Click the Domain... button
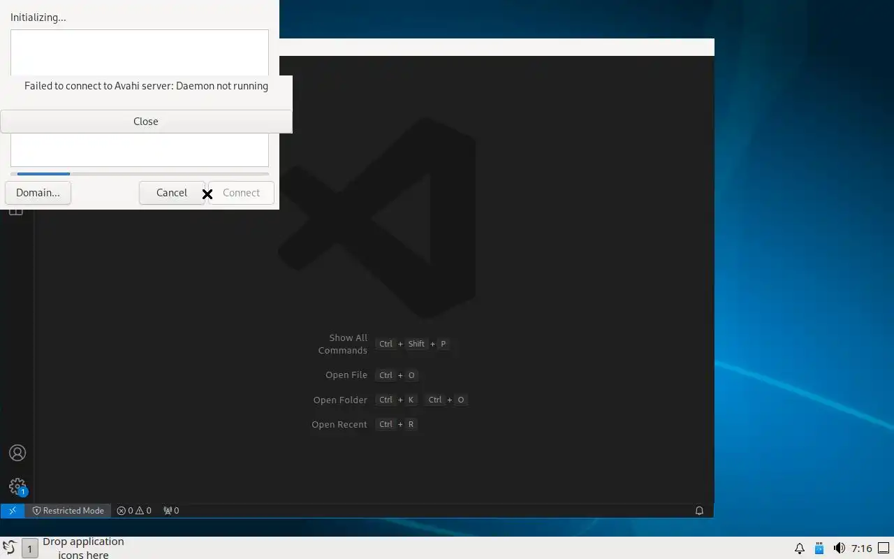This screenshot has height=559, width=894. point(38,193)
